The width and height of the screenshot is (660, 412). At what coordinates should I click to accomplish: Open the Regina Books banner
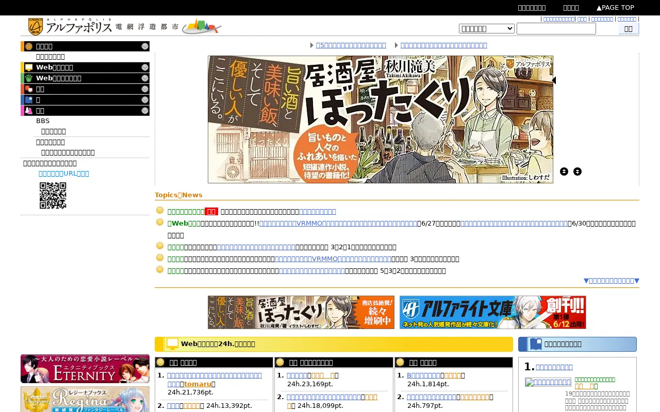[x=85, y=399]
